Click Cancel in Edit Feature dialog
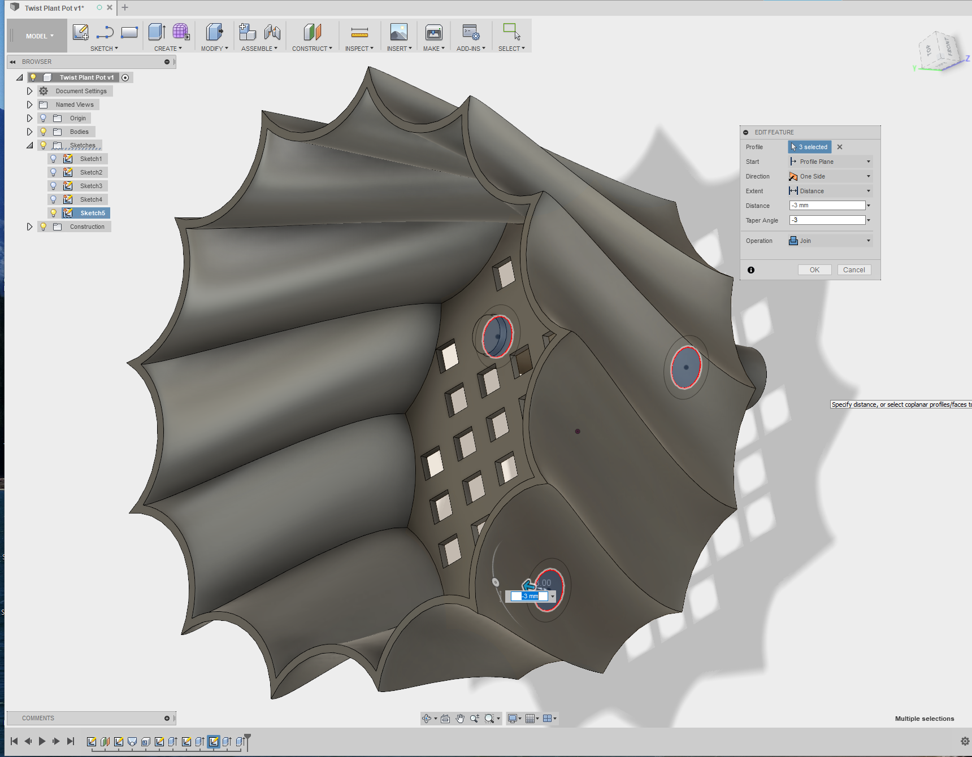The image size is (972, 757). click(854, 270)
